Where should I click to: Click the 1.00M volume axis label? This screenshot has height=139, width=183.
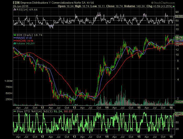click(8, 81)
